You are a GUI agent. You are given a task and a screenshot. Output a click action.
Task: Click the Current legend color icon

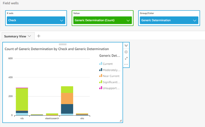point(101,64)
